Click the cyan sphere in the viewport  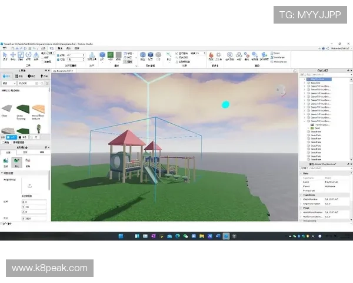point(225,105)
